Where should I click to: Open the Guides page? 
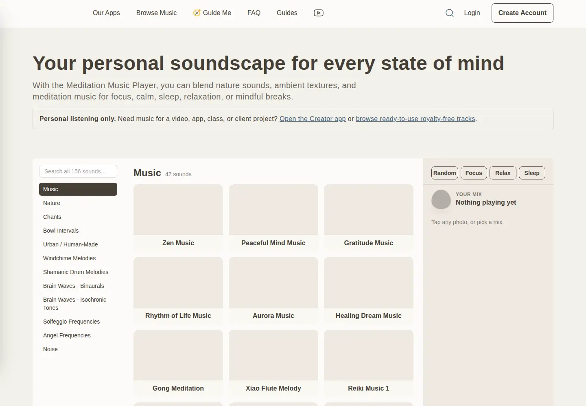click(x=287, y=13)
